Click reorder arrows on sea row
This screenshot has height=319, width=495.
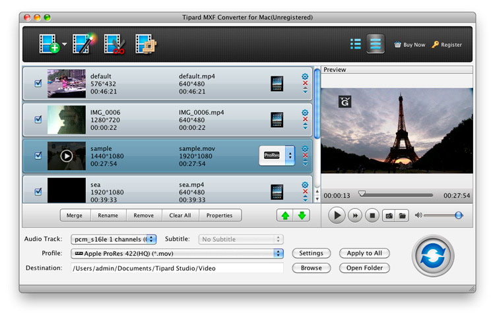(x=306, y=198)
